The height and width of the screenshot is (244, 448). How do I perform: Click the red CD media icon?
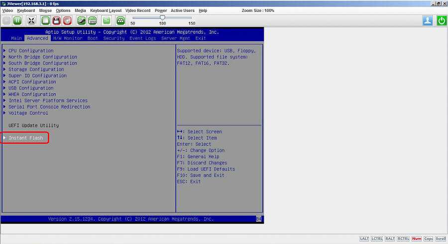[x=67, y=20]
